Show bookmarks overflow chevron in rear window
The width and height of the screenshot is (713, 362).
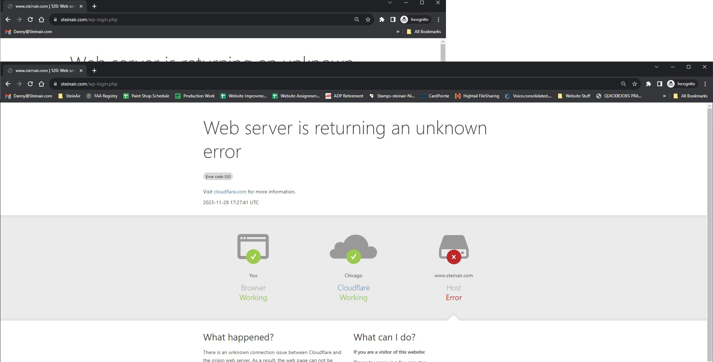coord(398,32)
